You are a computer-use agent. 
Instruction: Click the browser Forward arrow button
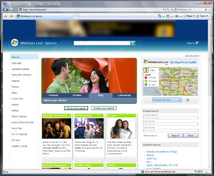11,10
